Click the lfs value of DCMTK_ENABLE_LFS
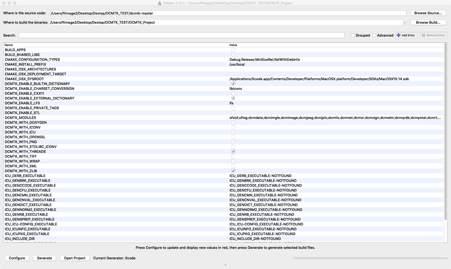The width and height of the screenshot is (451, 269). tap(231, 103)
